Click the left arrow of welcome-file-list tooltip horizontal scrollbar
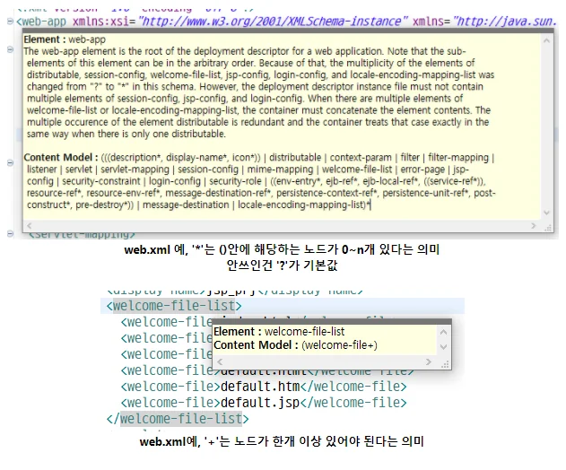This screenshot has width=566, height=470. [220, 361]
